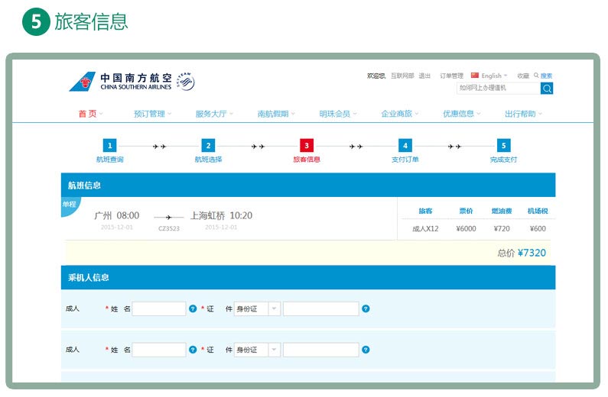Open the 出行帮助 menu
608x397 pixels.
coord(523,114)
